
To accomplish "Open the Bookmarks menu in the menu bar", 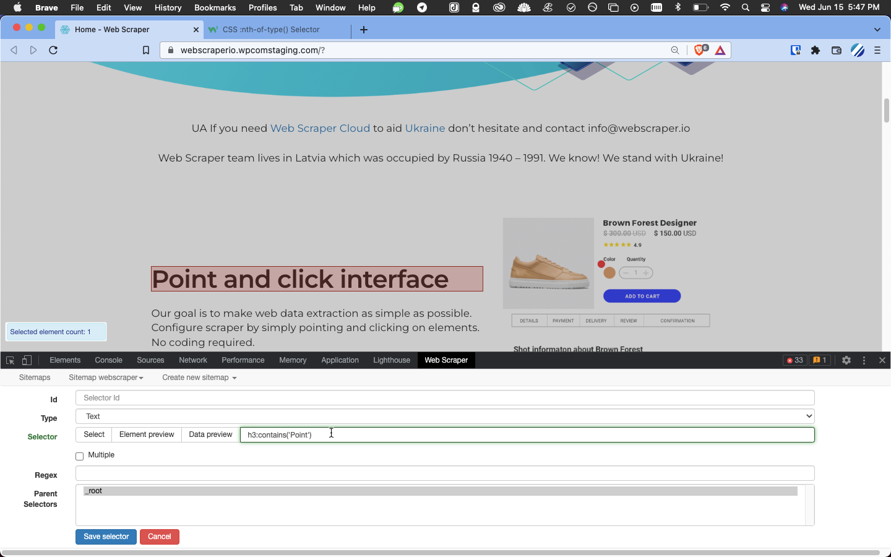I will [215, 7].
